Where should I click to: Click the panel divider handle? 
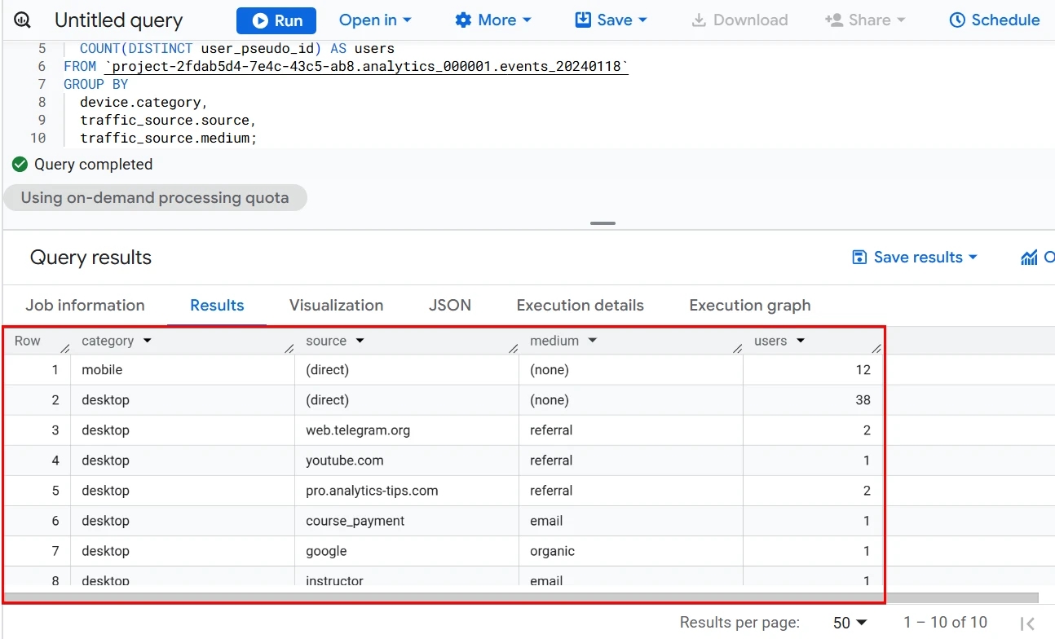(x=603, y=223)
